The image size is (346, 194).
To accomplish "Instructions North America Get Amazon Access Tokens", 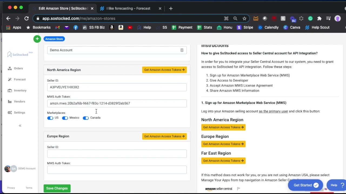I will click(223, 127).
